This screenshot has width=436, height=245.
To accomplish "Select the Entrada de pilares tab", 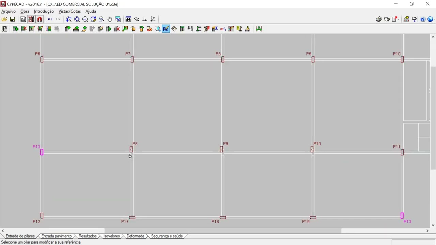I will (20, 236).
